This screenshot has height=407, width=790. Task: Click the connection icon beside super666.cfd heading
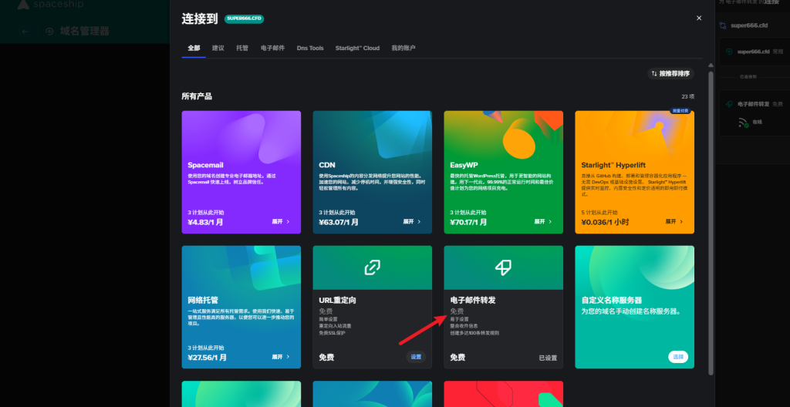click(x=723, y=25)
